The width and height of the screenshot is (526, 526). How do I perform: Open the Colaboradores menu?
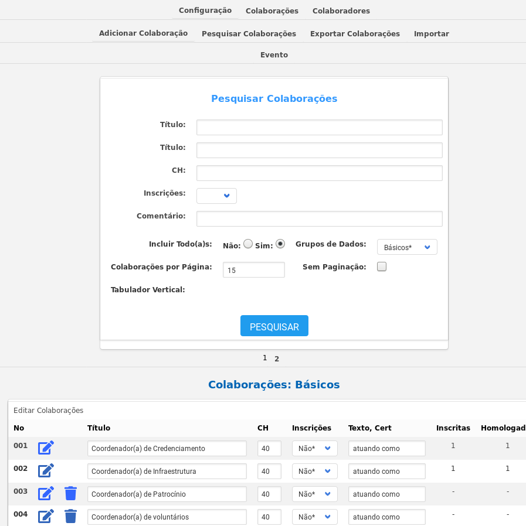[341, 11]
